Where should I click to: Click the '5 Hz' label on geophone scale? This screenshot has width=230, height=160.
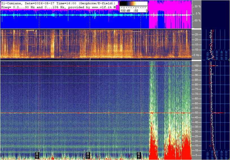(x=196, y=55)
